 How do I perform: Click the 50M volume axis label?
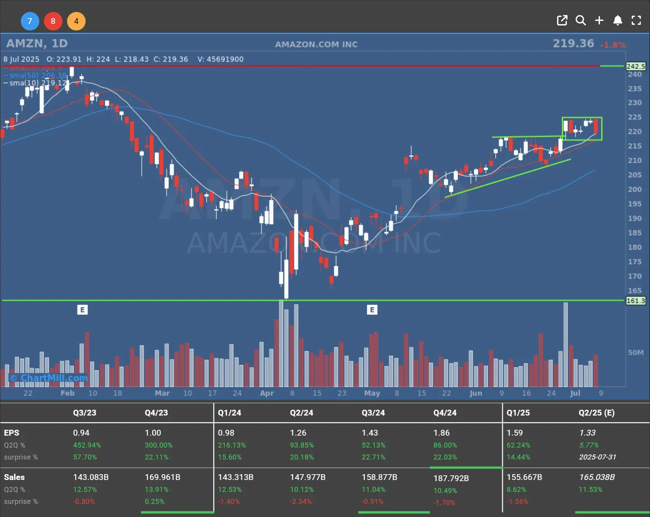tap(636, 353)
